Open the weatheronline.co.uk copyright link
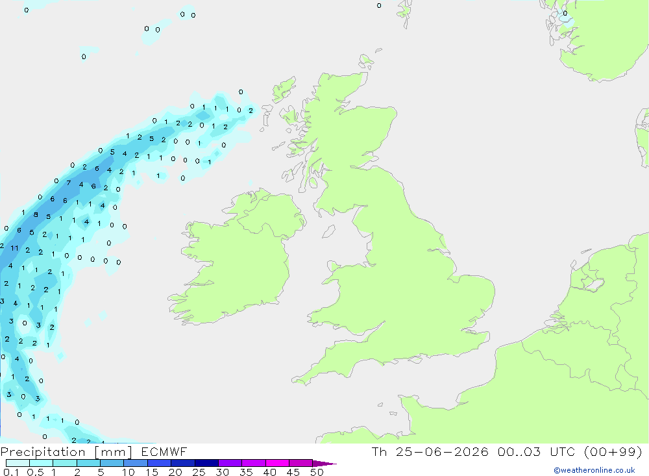Screen dimensions: 649x476 (x=594, y=470)
